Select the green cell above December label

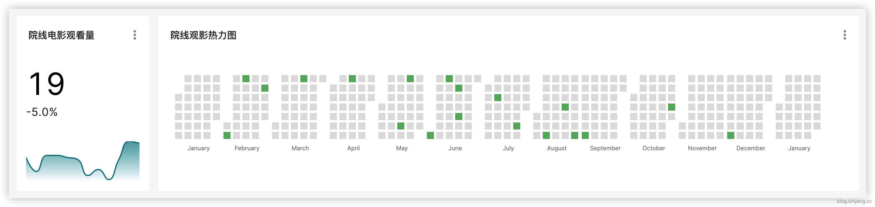coord(731,135)
